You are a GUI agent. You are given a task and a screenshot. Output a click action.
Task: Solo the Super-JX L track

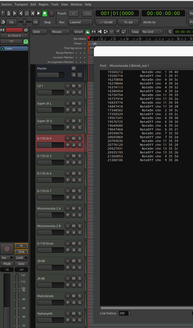tap(79, 103)
